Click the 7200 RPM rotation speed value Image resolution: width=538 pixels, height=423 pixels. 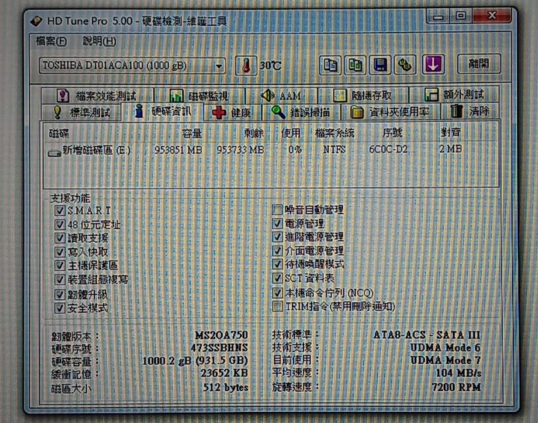[457, 387]
